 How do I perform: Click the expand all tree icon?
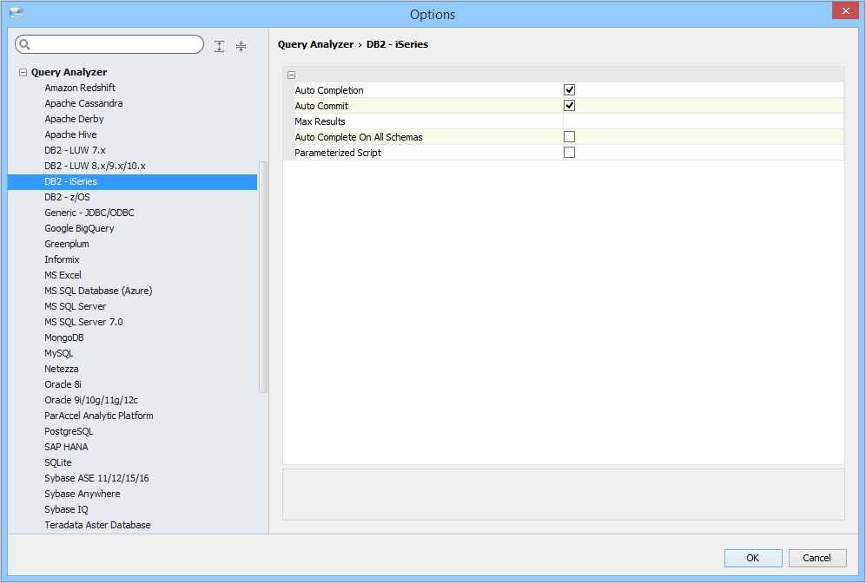coord(219,46)
